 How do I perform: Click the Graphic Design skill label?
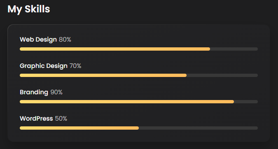44,66
